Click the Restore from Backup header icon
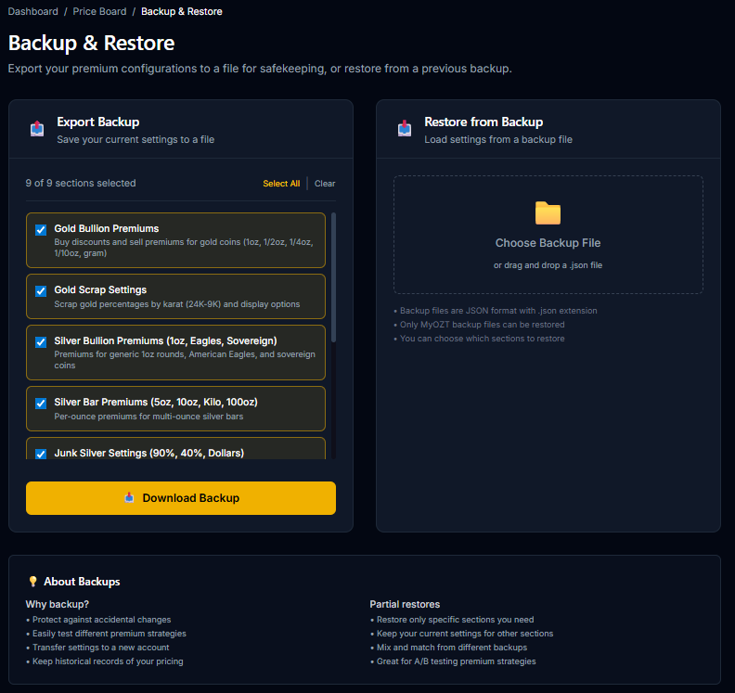Screen dimensions: 735x693 click(x=405, y=129)
